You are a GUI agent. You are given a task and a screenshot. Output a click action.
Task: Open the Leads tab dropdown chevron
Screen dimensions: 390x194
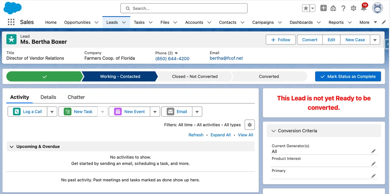coord(124,22)
